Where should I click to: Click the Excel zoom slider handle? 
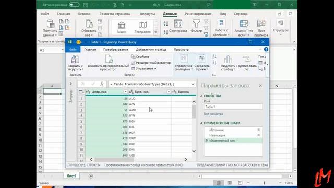[x=265, y=183]
